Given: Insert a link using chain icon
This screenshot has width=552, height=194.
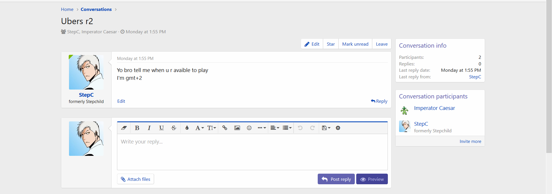Looking at the screenshot, I should [x=225, y=128].
